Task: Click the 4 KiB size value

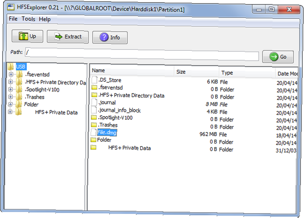Action: coord(212,112)
